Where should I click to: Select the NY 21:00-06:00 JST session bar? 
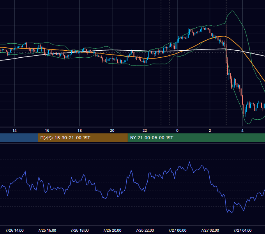tap(196, 138)
